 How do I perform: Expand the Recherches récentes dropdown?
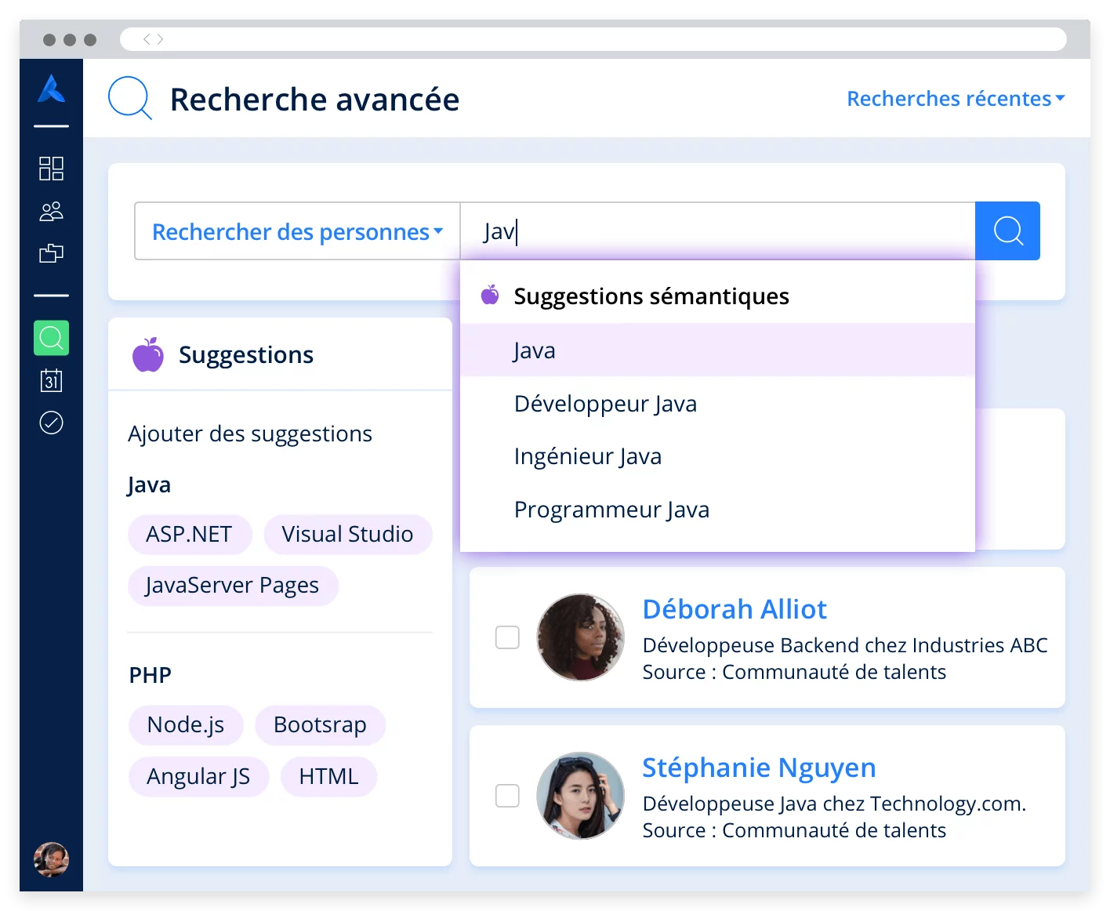click(x=955, y=99)
